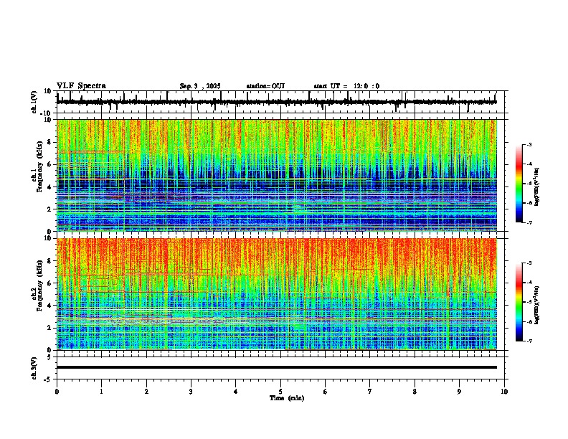Click the "-7" label on ch.2 color bar
The height and width of the screenshot is (439, 568).
point(529,341)
